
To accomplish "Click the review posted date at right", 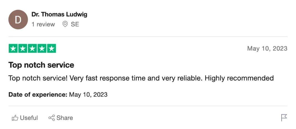I will tap(267, 49).
